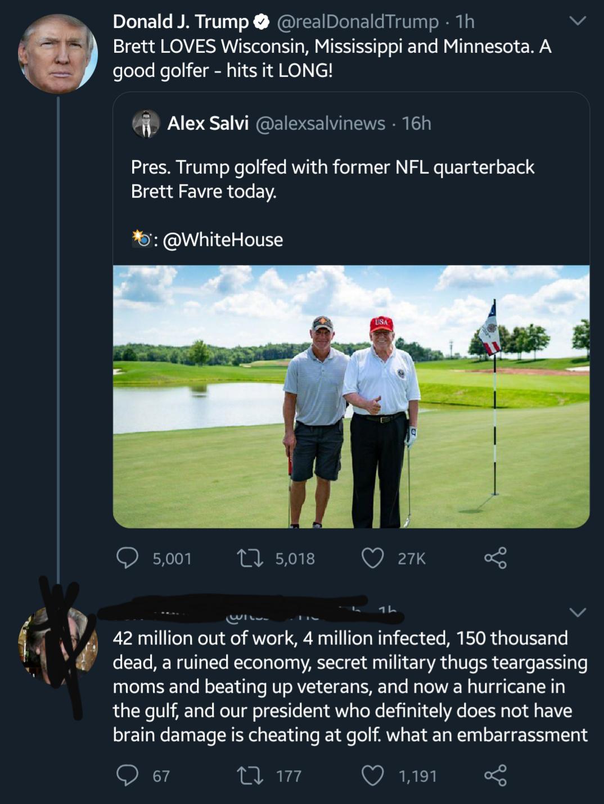Click the Donald J. Trump display name
Image resolution: width=604 pixels, height=804 pixels.
[181, 22]
